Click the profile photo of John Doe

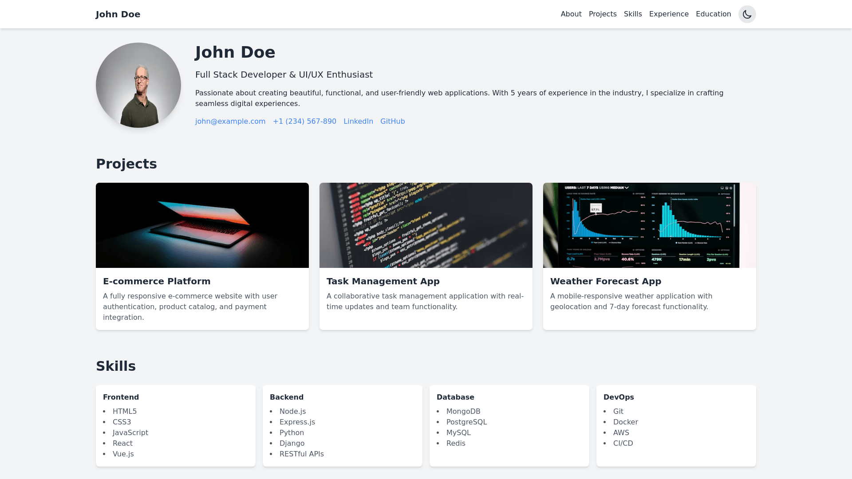click(138, 85)
